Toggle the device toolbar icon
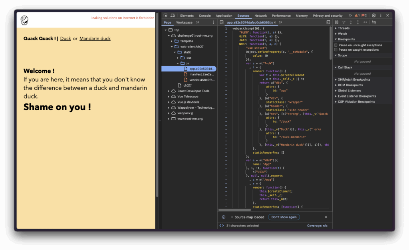Image resolution: width=409 pixels, height=250 pixels. [x=172, y=16]
